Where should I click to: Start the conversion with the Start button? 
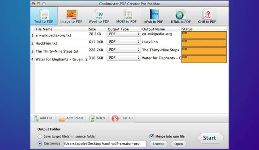tap(210, 138)
